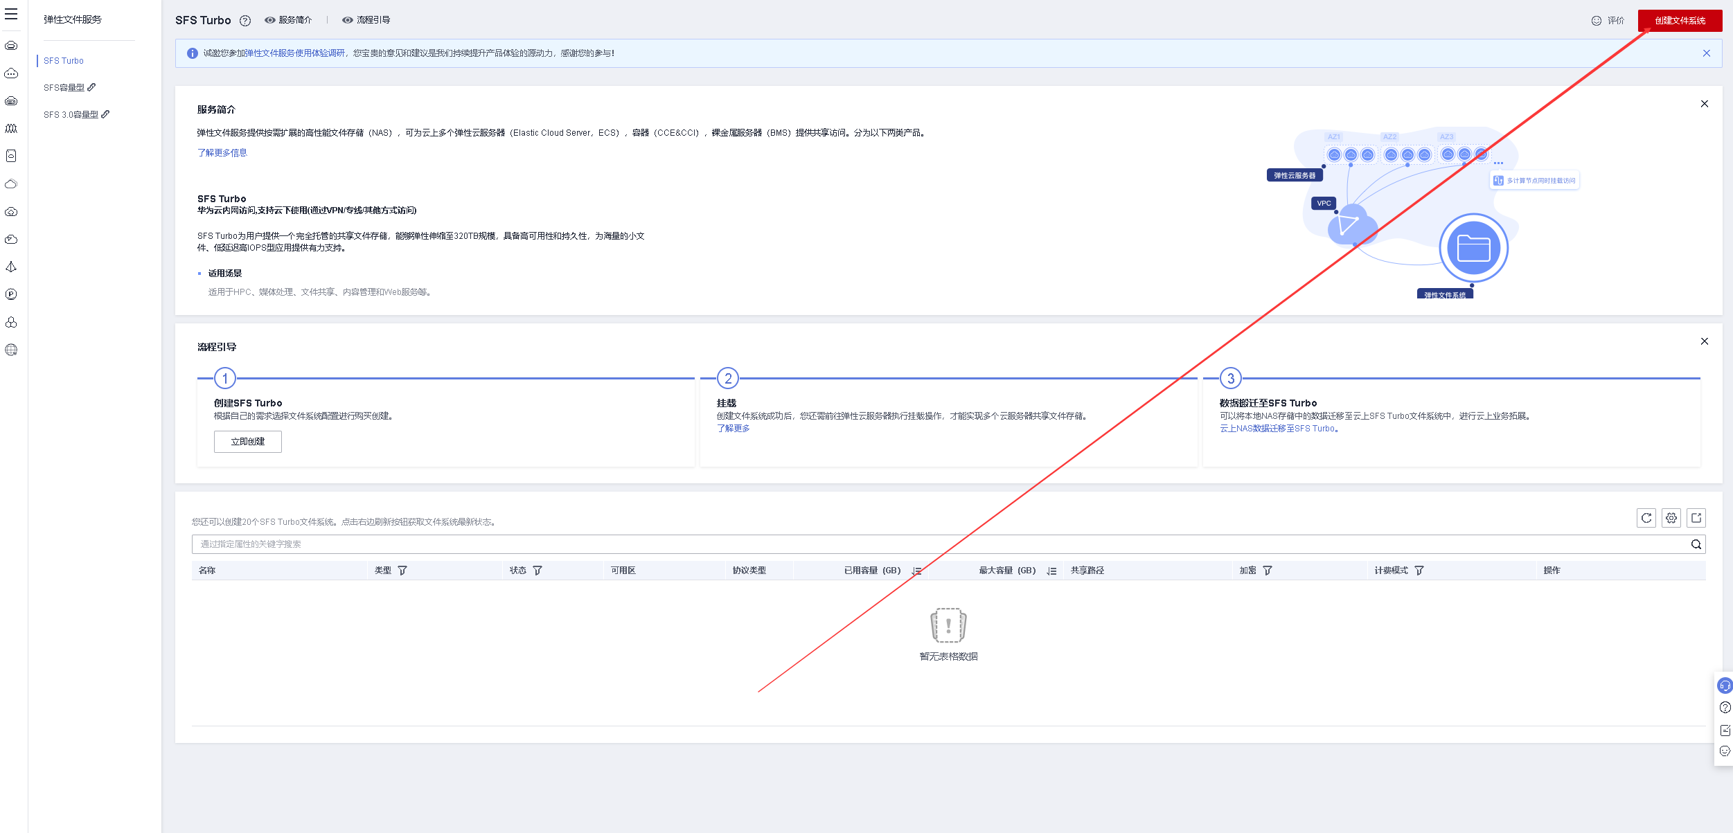Open the 了解更多信息 link
The width and height of the screenshot is (1733, 833).
(x=222, y=153)
